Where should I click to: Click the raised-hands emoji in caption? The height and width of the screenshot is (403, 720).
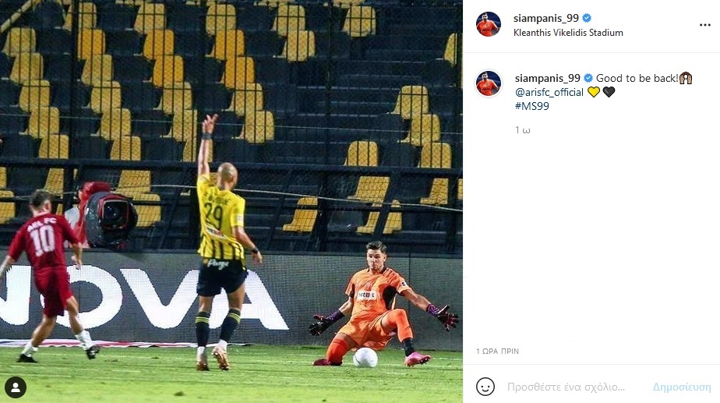686,78
